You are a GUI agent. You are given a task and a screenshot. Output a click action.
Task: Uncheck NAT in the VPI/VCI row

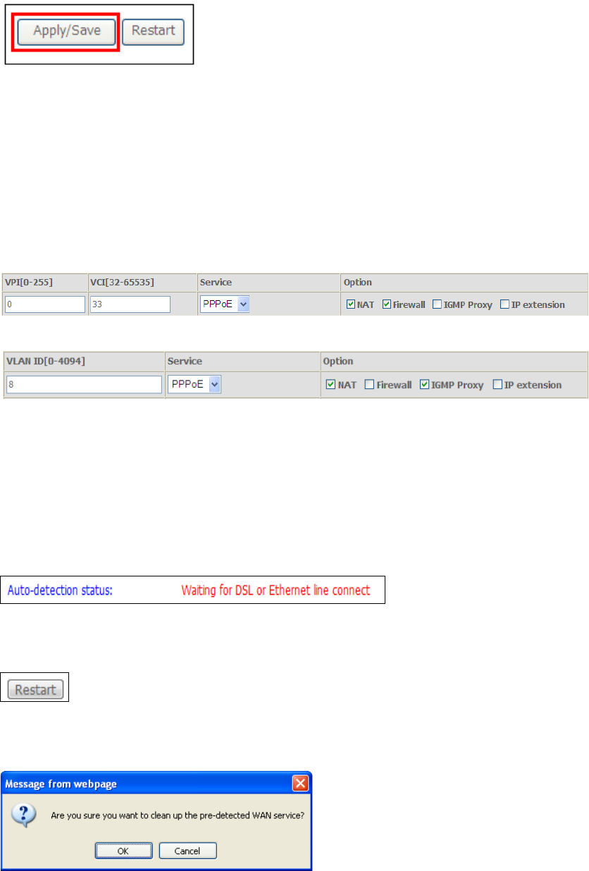(x=351, y=305)
